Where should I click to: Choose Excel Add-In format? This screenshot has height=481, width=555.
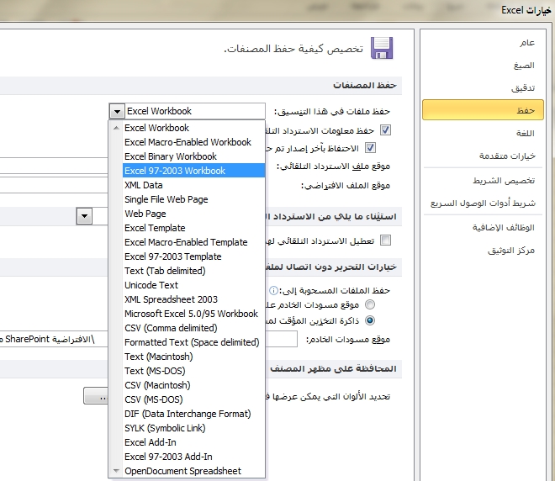(193, 442)
